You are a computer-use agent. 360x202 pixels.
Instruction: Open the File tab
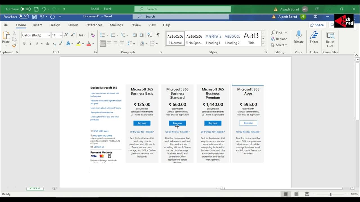(x=5, y=25)
